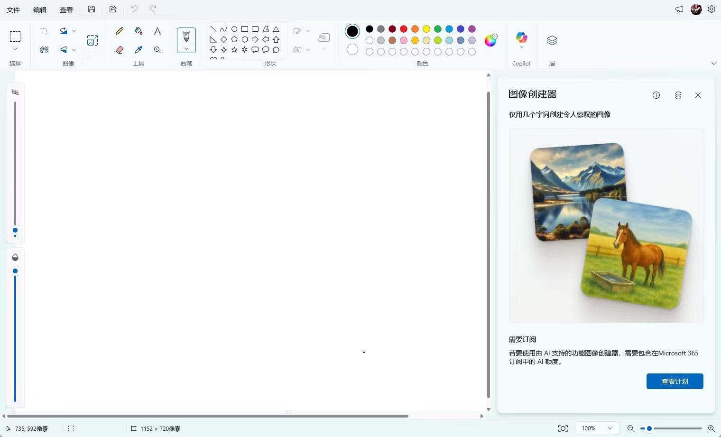721x437 pixels.
Task: Click the background removal icon
Action: (44, 49)
